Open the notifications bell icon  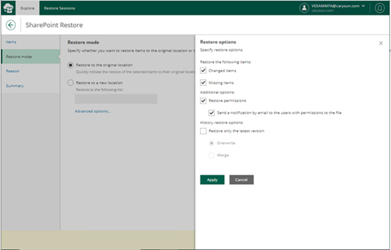[x=380, y=8]
